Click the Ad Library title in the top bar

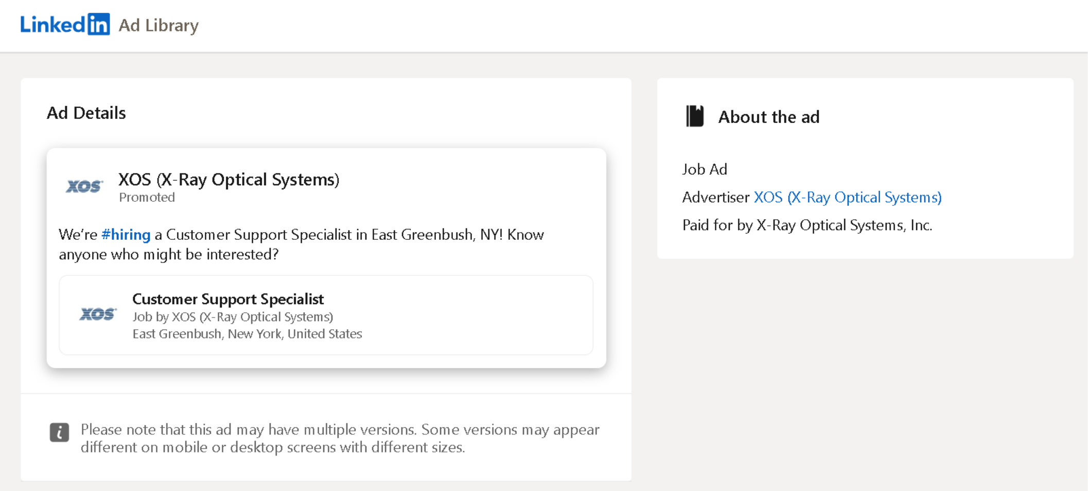158,25
